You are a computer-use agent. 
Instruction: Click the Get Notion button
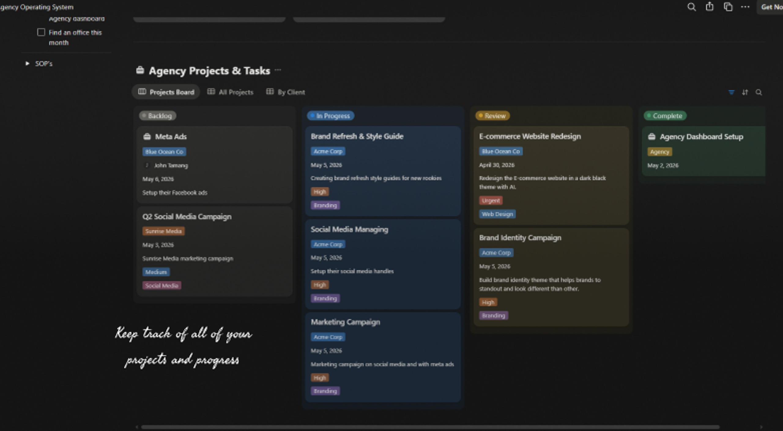click(x=771, y=7)
